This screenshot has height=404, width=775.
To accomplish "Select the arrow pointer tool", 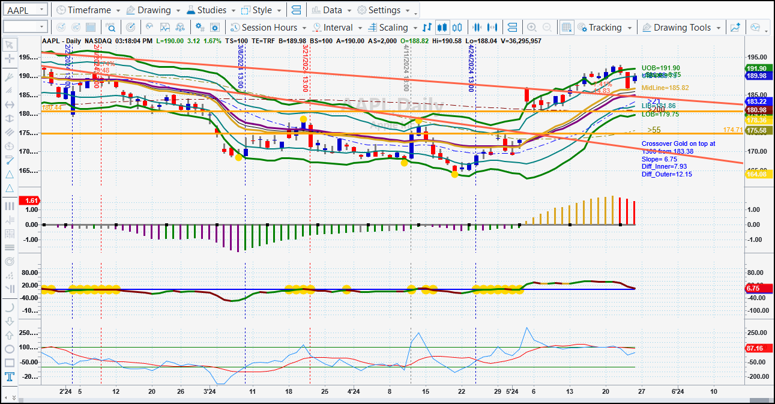I will coord(10,44).
